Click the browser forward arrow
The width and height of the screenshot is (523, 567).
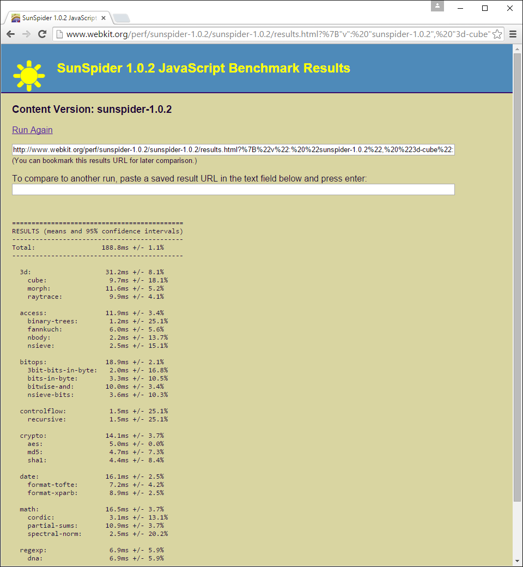pyautogui.click(x=26, y=34)
